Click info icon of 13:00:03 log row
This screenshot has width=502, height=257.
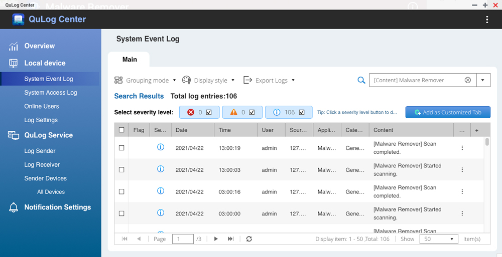coord(161,169)
